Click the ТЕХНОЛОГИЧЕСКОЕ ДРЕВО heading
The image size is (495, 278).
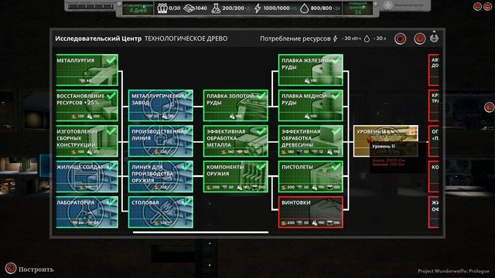186,39
